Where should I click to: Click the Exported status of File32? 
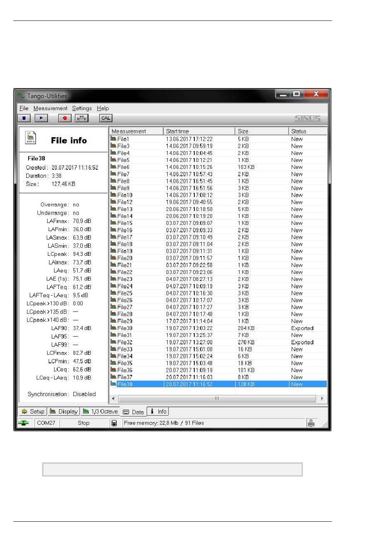(x=302, y=342)
